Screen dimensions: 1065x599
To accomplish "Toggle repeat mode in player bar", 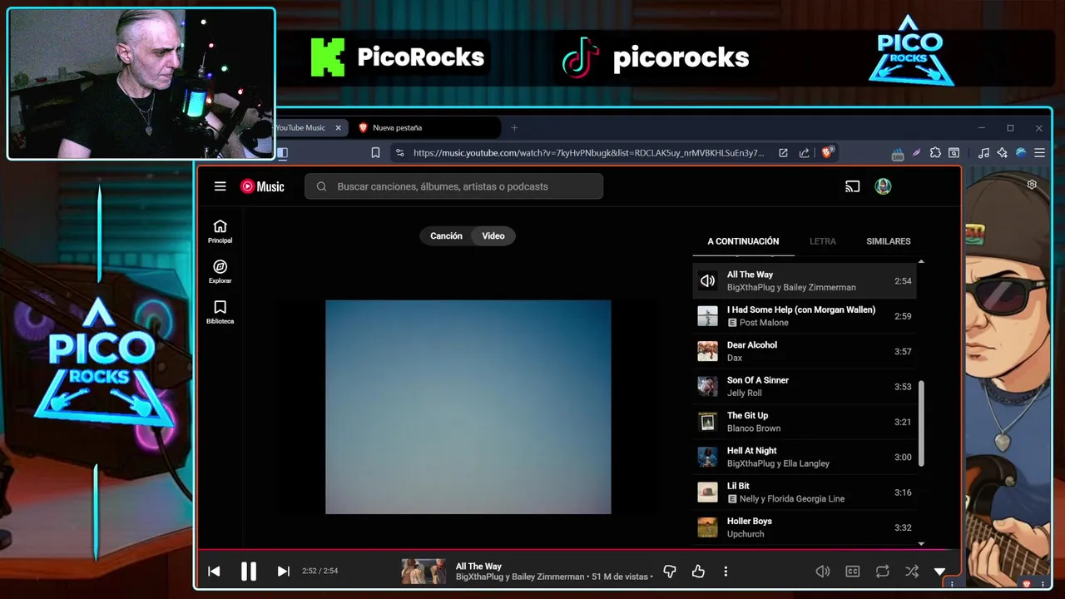I will [882, 571].
